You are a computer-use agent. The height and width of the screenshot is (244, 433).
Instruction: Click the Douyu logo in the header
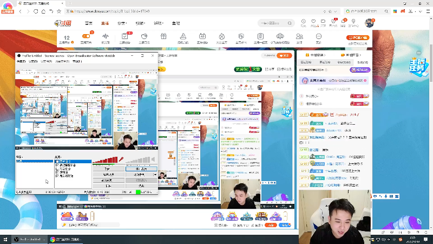(63, 23)
